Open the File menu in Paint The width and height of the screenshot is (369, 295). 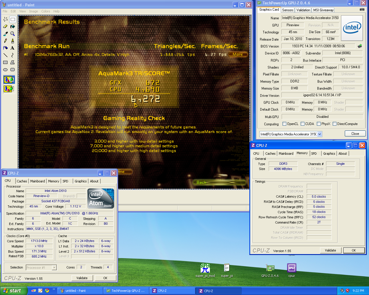5,11
